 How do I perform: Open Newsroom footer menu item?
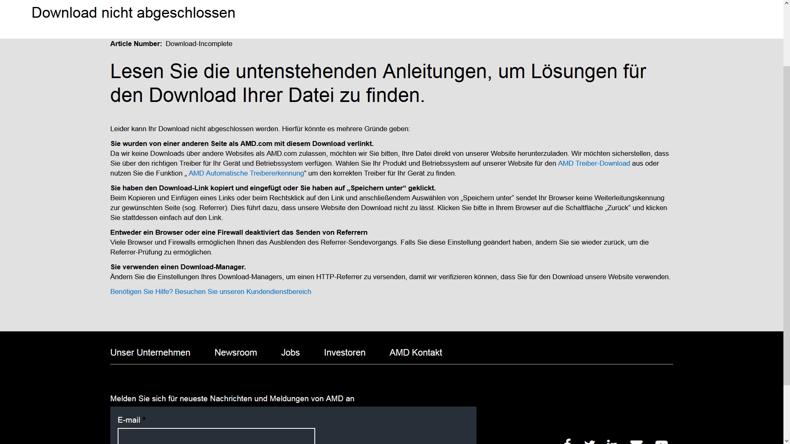[235, 352]
